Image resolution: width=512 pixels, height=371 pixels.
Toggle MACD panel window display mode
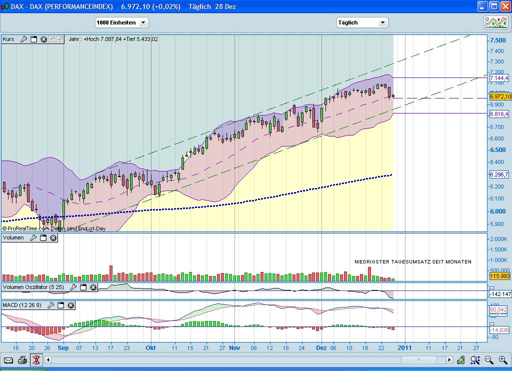coord(60,305)
